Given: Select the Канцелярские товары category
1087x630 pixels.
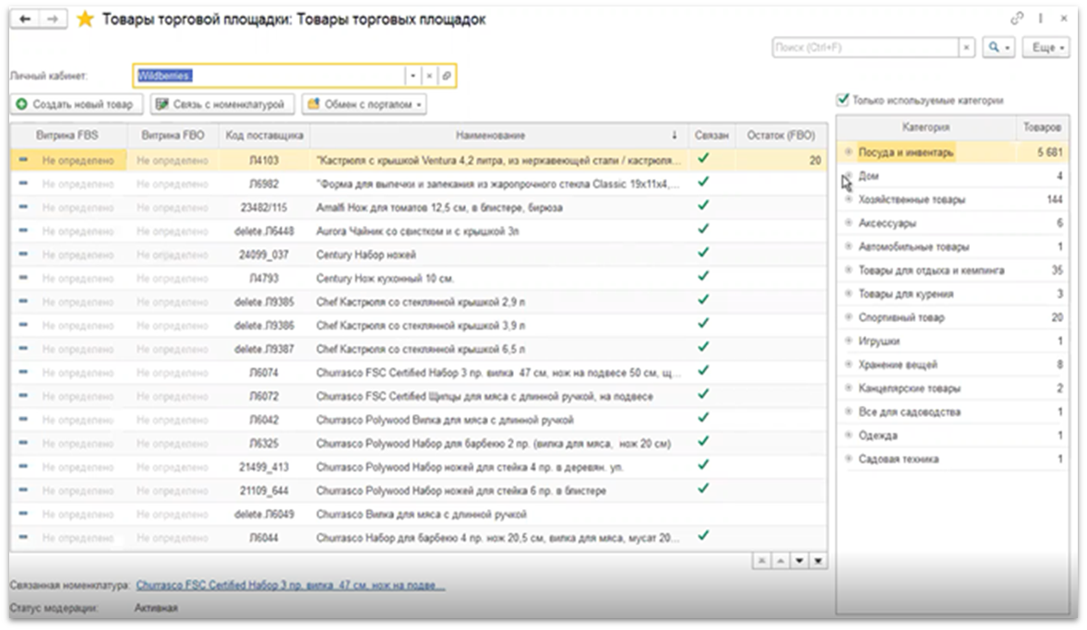Looking at the screenshot, I should [x=953, y=388].
